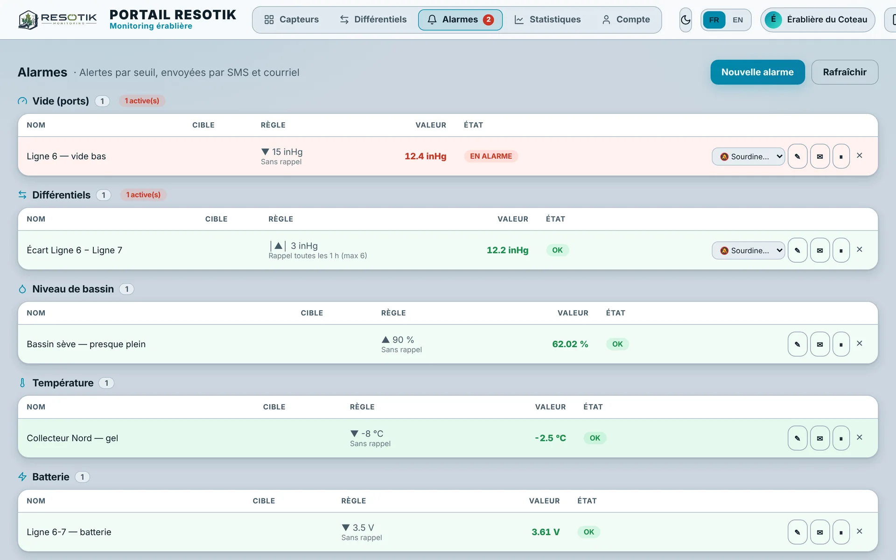Click the Resotik Monitoring logo
Screen dimensions: 896x560
(57, 20)
